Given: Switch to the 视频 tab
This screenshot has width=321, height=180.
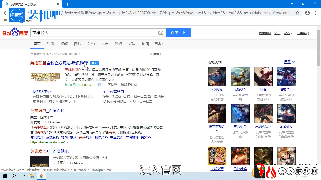Looking at the screenshot, I should click(64, 44).
